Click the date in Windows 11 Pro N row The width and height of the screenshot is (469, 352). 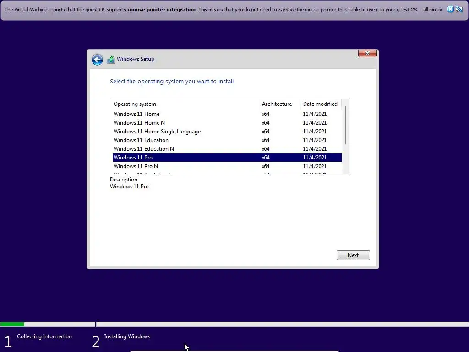coord(315,166)
